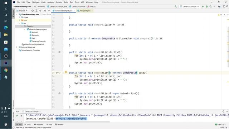Open Microsoft Edge from the taskbar

tap(6, 28)
